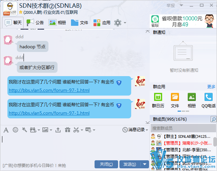
Task: Click the 关闭(C) button
Action: [x=106, y=164]
